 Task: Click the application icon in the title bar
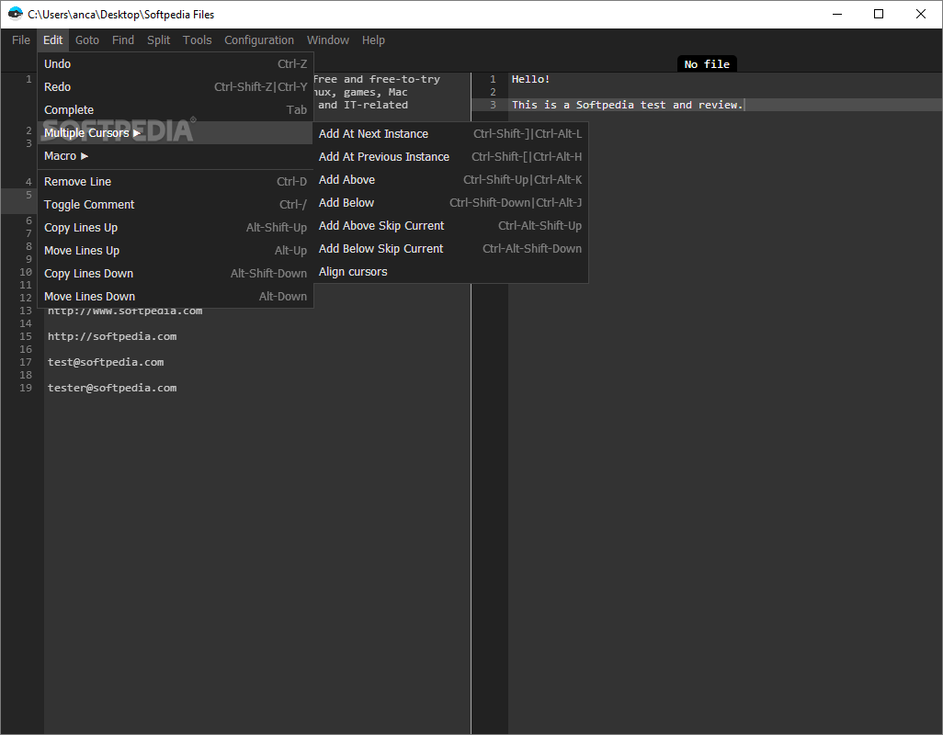tap(15, 14)
